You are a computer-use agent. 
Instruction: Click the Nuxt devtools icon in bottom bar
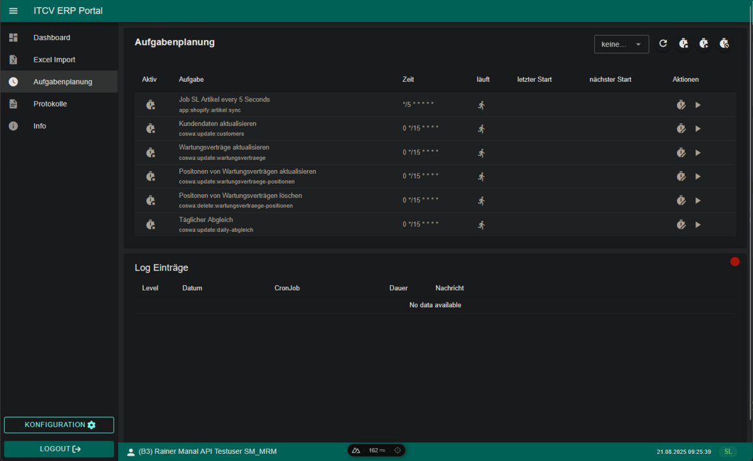pyautogui.click(x=356, y=450)
